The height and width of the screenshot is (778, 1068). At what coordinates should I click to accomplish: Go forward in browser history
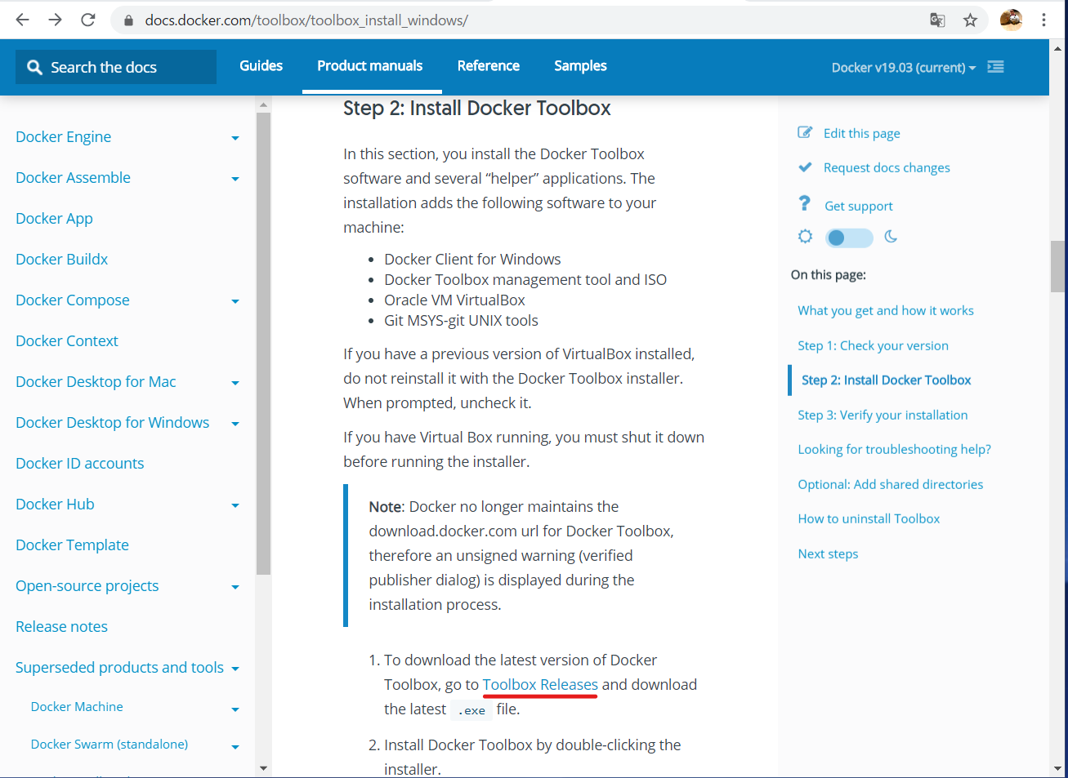point(55,20)
